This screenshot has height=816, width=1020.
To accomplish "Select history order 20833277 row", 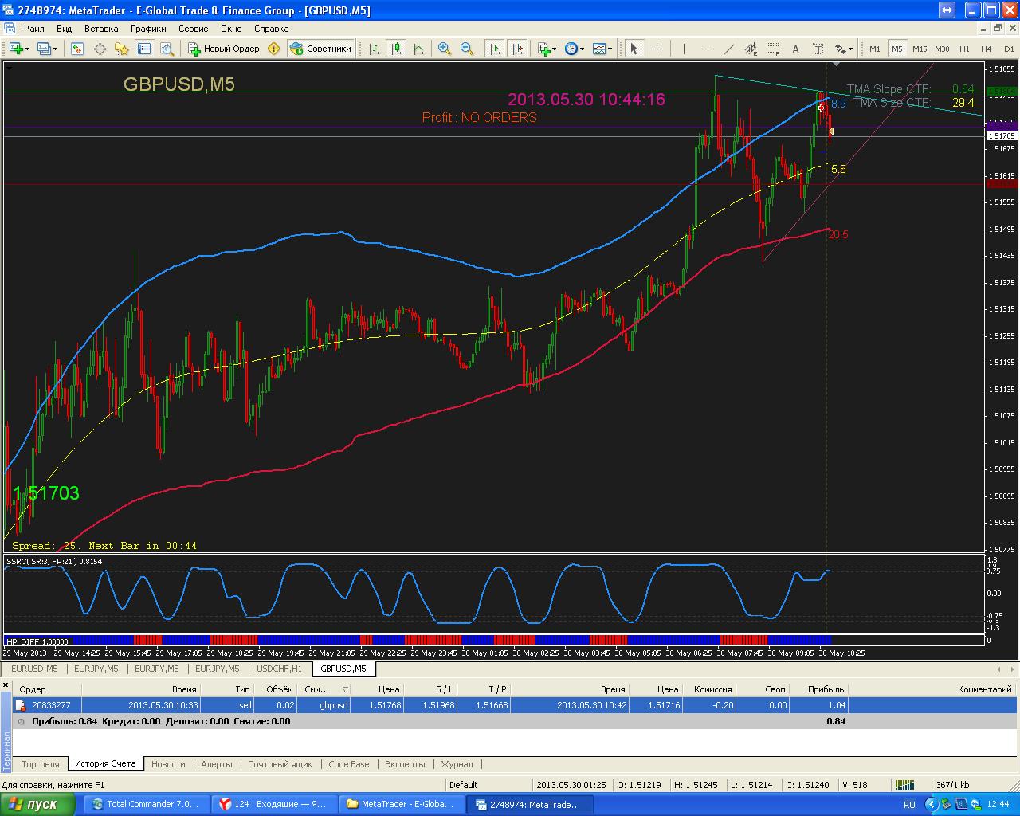I will point(515,705).
